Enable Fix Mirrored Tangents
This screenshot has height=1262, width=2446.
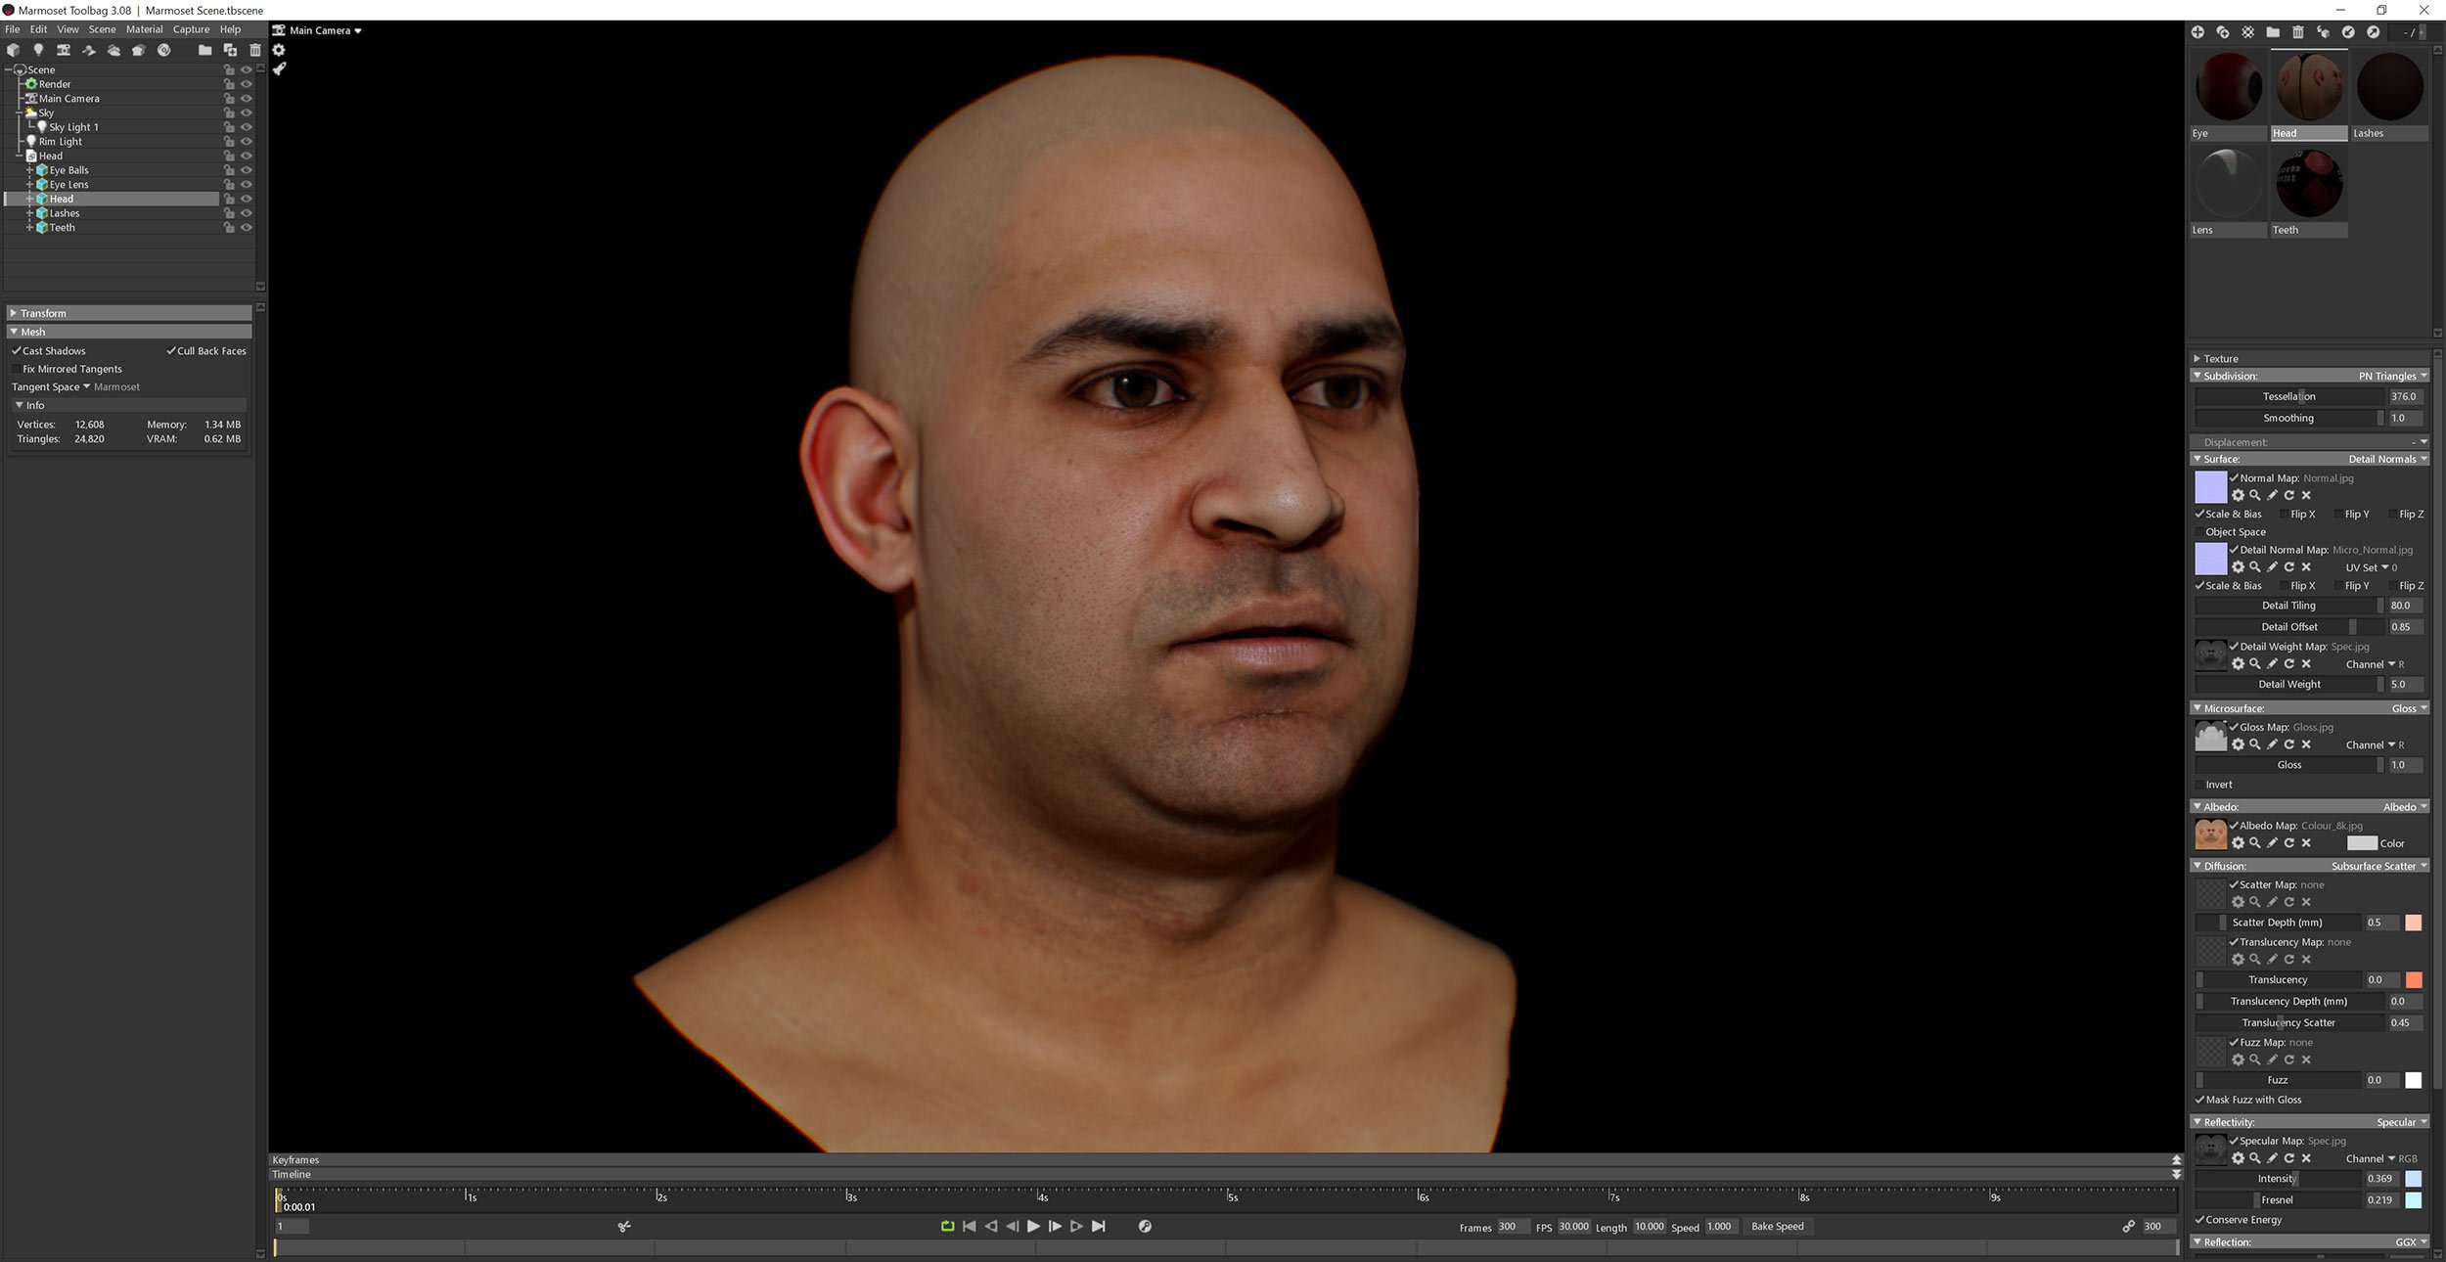pos(18,369)
